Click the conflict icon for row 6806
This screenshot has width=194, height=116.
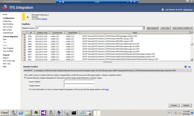tap(24, 49)
